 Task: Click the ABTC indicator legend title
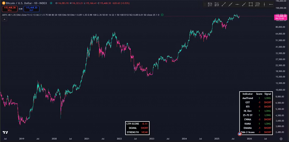[x=5, y=15]
